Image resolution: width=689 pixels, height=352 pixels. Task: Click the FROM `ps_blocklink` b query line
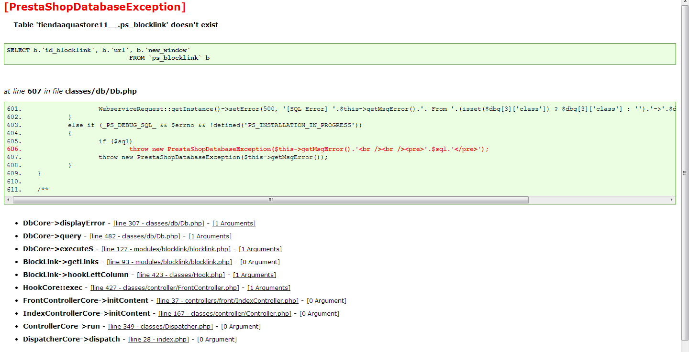click(x=169, y=58)
